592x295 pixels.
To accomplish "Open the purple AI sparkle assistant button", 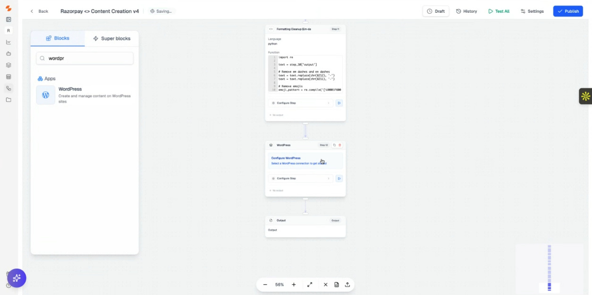I will [17, 278].
